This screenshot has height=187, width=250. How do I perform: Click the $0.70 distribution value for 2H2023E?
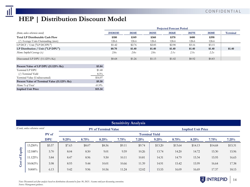(114, 49)
